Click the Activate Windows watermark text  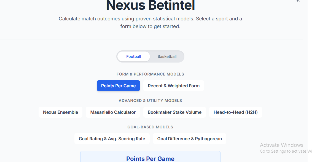pyautogui.click(x=281, y=145)
